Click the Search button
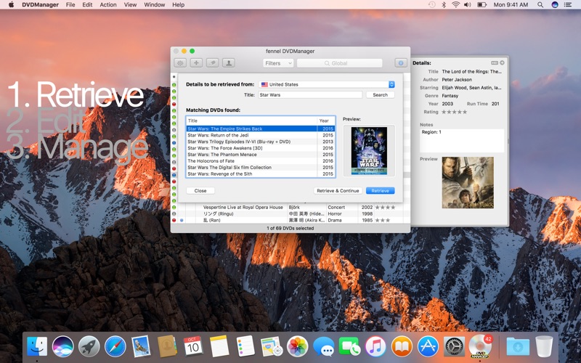This screenshot has width=581, height=363. point(380,95)
